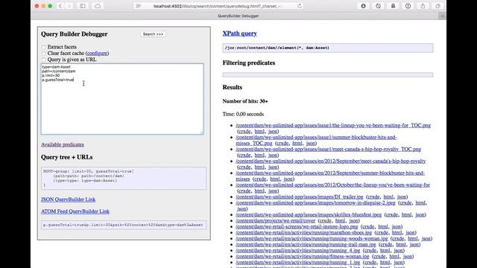Viewport: 477px width, 268px height.
Task: Click the p.guessTotal URL query string box
Action: pos(124,225)
